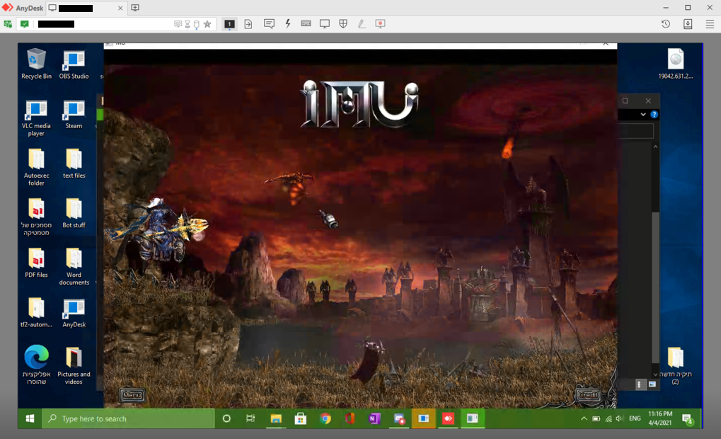Open the Word documents folder

click(74, 266)
